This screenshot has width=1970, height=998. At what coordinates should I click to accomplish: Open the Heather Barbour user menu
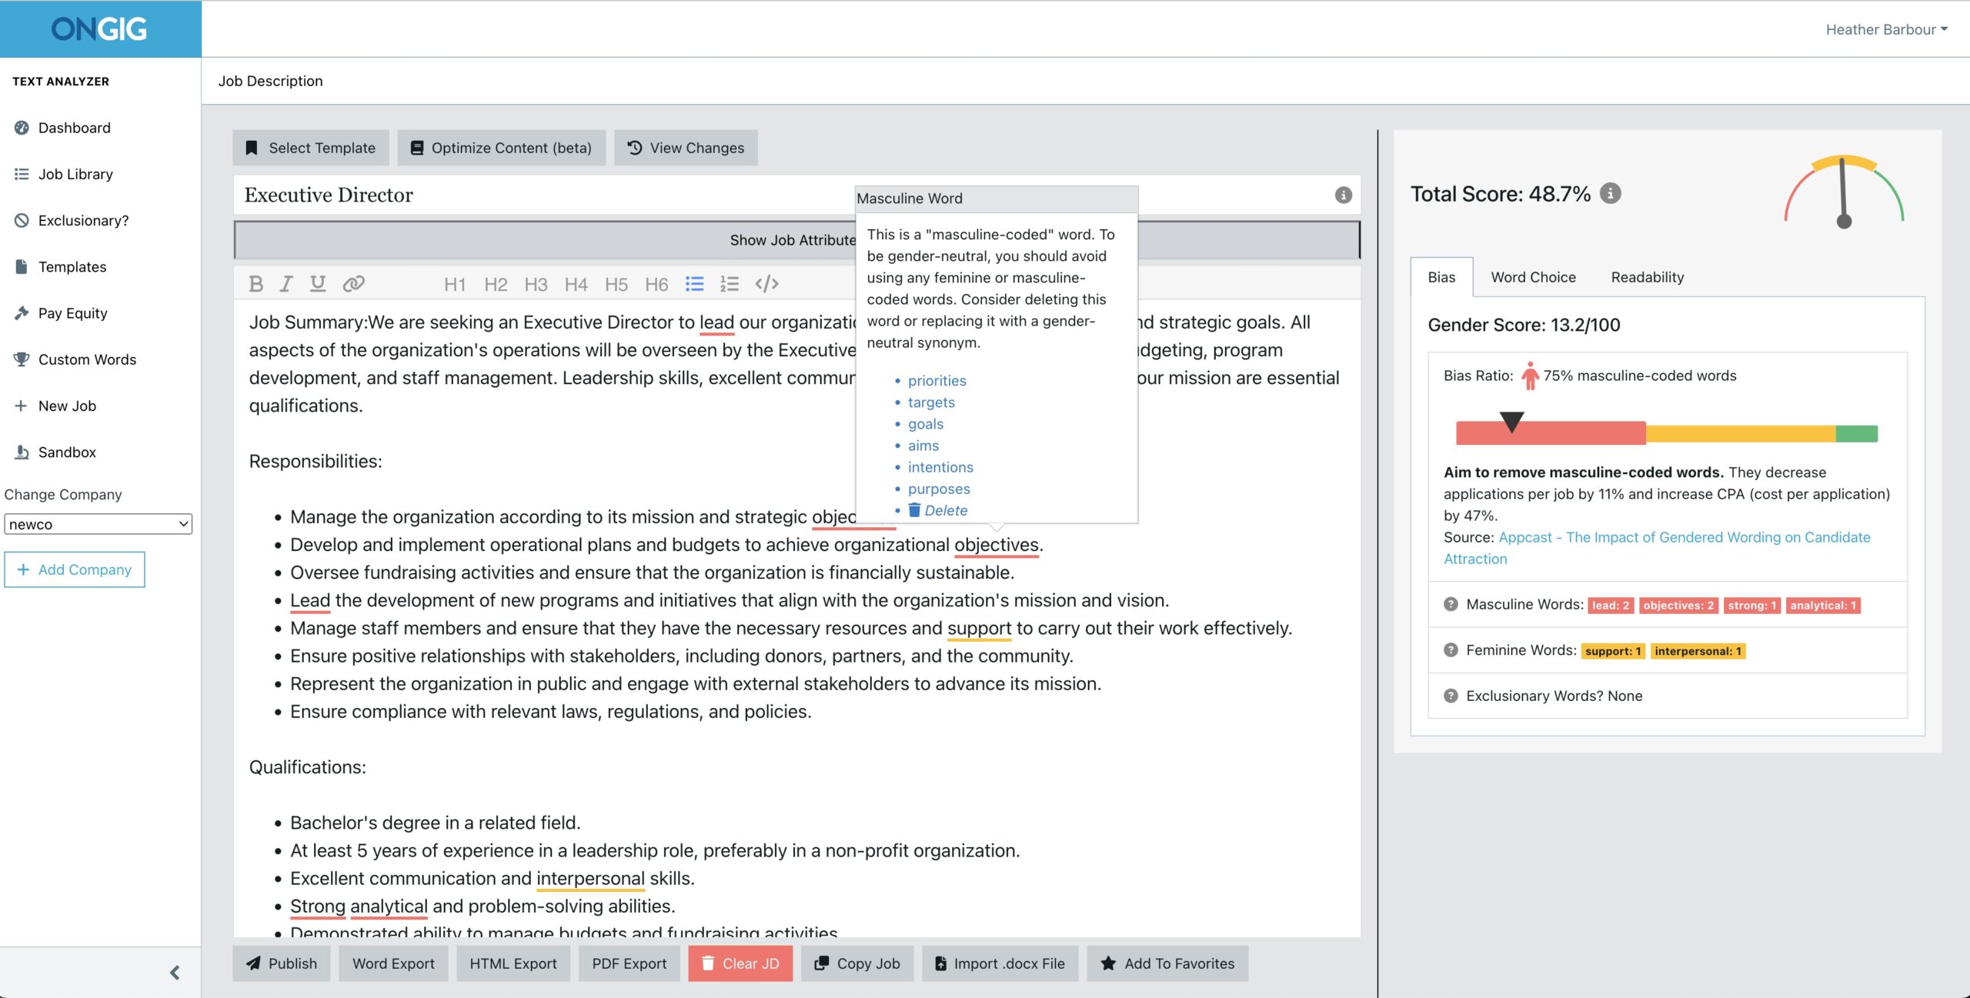pos(1887,29)
